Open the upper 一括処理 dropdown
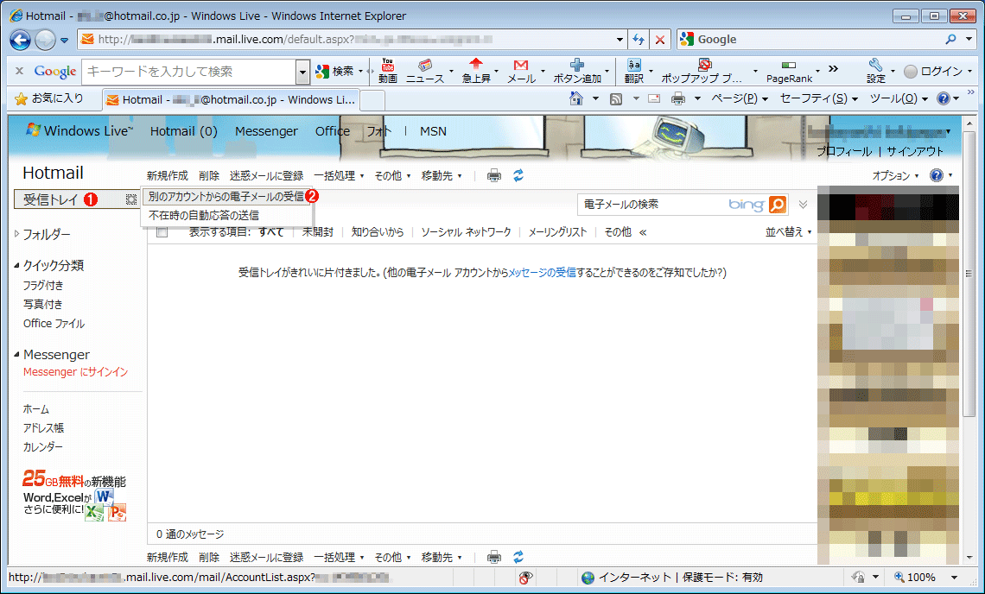 (340, 176)
